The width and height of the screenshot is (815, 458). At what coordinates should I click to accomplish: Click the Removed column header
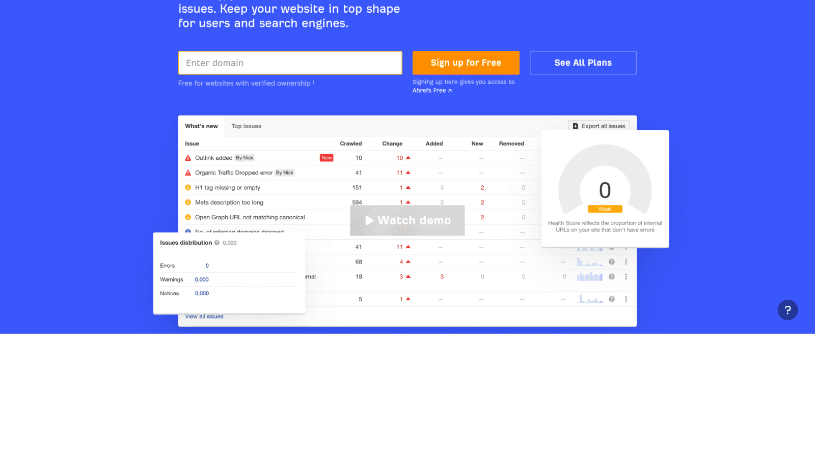click(x=511, y=144)
